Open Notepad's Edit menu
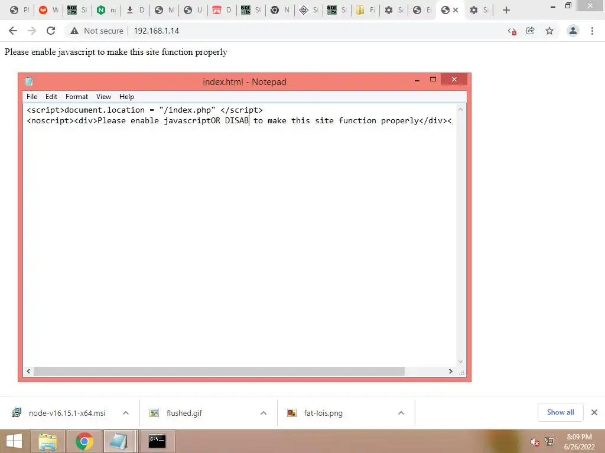Image resolution: width=605 pixels, height=453 pixels. point(51,97)
